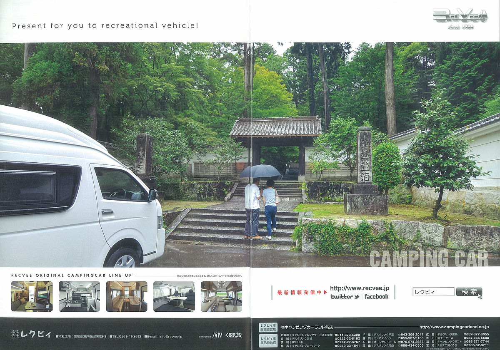Screen dimensions: 500x350
Task: Open the third thumbnail with wooden bench seating
Action: pyautogui.click(x=127, y=296)
